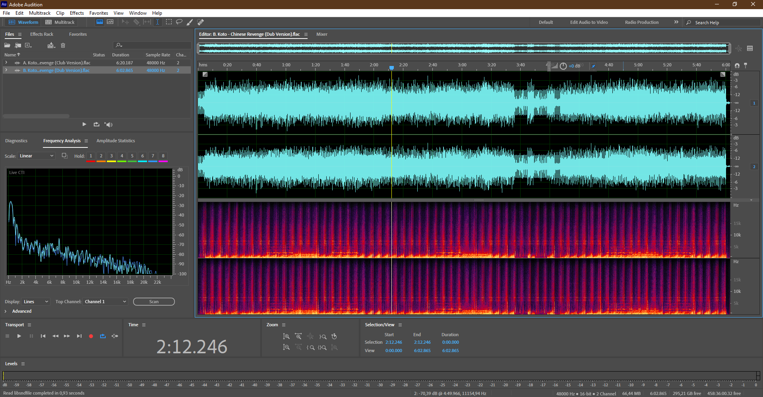Toggle auto-play speaker in Files panel

108,124
